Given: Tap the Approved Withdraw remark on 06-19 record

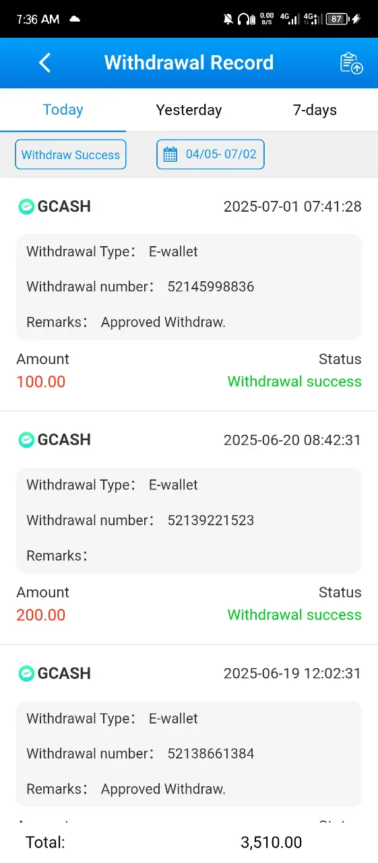Looking at the screenshot, I should [163, 789].
